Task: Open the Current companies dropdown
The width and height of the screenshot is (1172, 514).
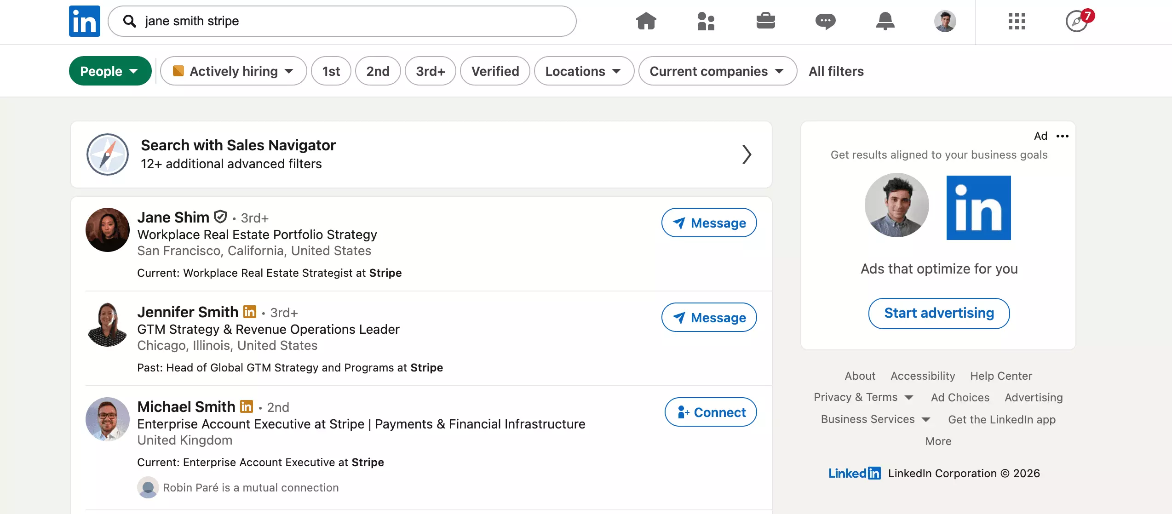Action: click(718, 71)
